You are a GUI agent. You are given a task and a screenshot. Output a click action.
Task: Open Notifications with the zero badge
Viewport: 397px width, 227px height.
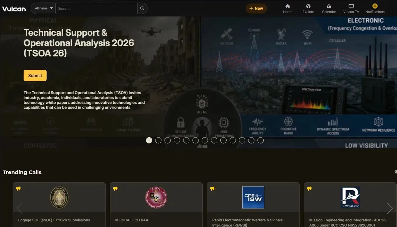coord(375,9)
